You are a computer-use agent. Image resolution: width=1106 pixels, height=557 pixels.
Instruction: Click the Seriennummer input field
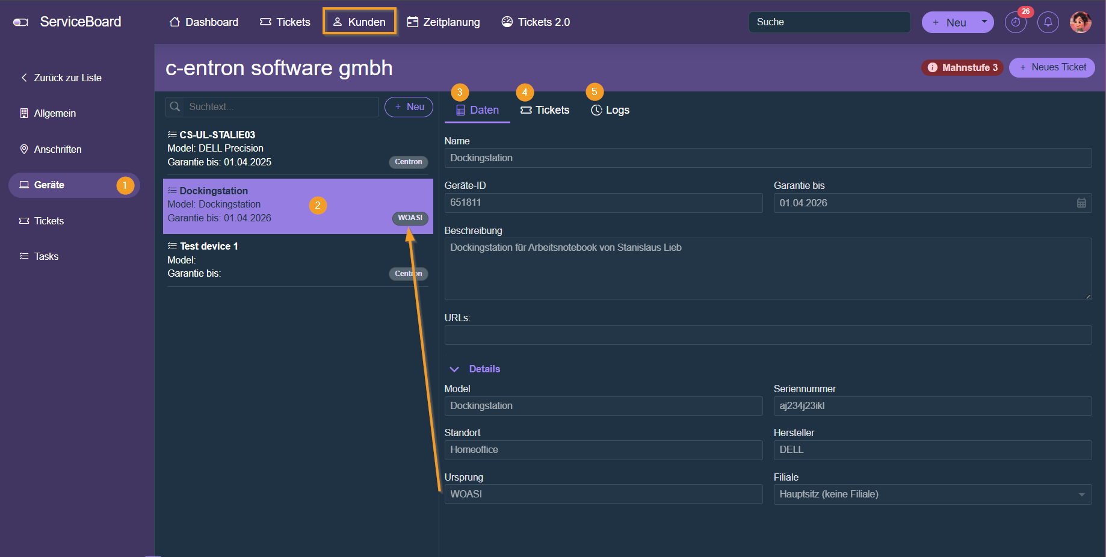tap(931, 406)
